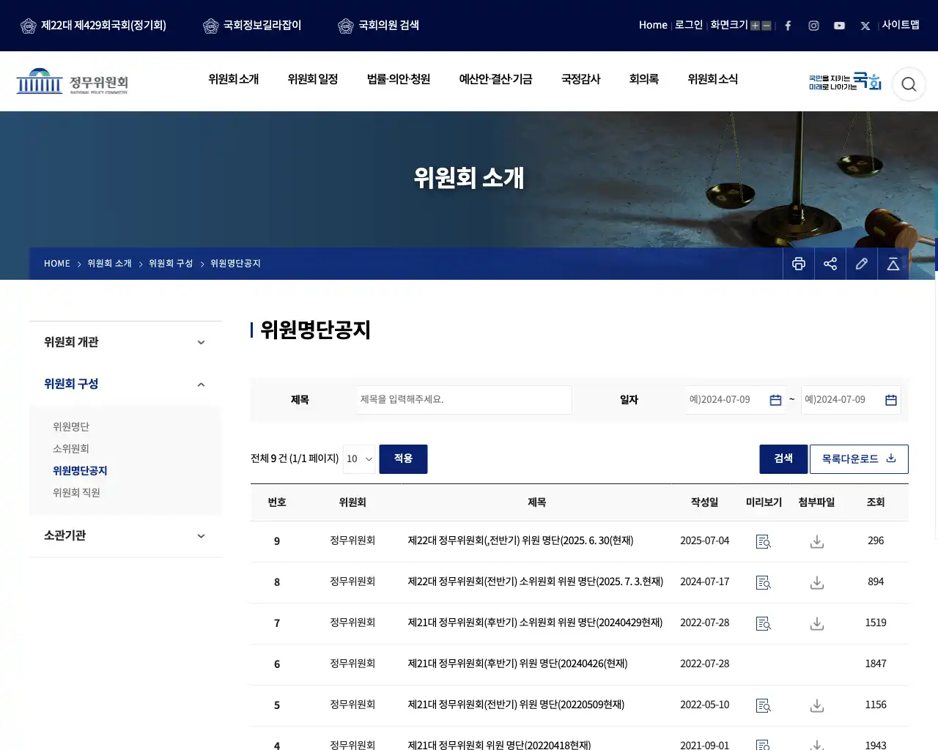
Task: Download attachment for row 8
Action: click(817, 582)
